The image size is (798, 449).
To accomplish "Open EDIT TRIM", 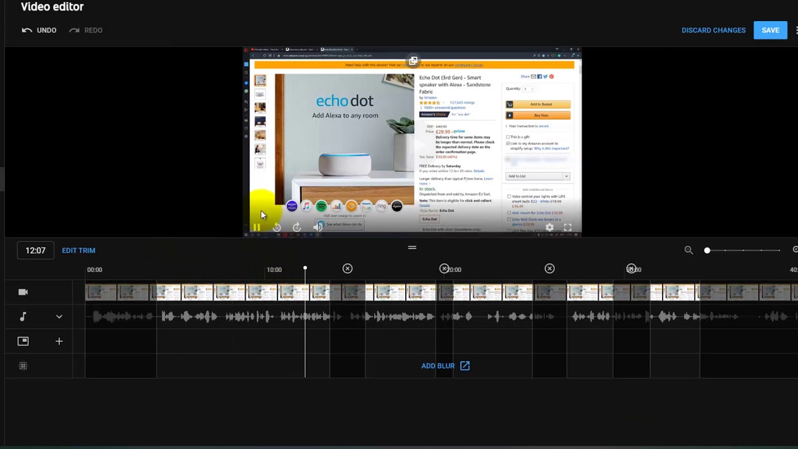I will pyautogui.click(x=79, y=250).
